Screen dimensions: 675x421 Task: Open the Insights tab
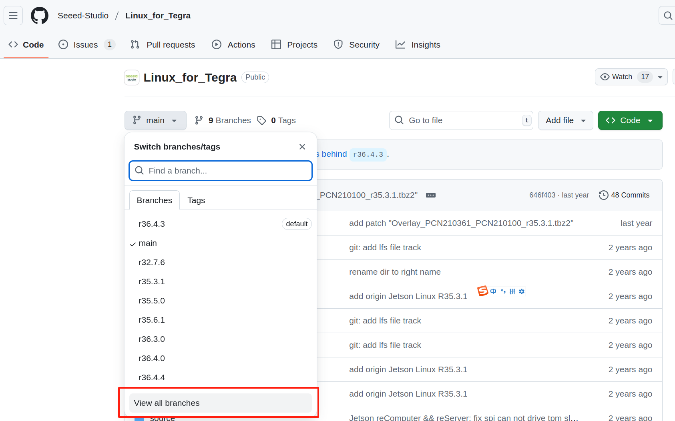[418, 45]
